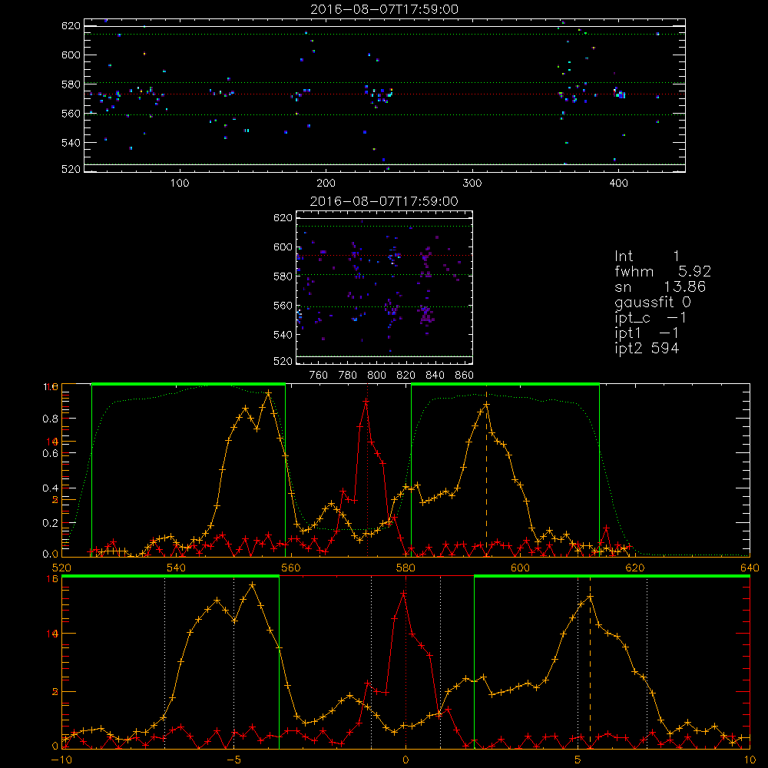768x768 pixels.
Task: Select the "ipt_c -1" parameter line
Action: click(x=650, y=318)
